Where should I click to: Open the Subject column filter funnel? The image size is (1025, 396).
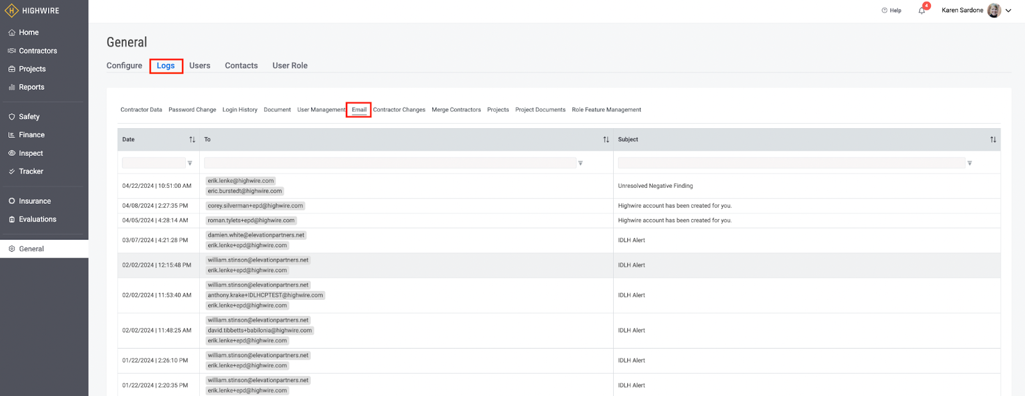click(x=969, y=163)
